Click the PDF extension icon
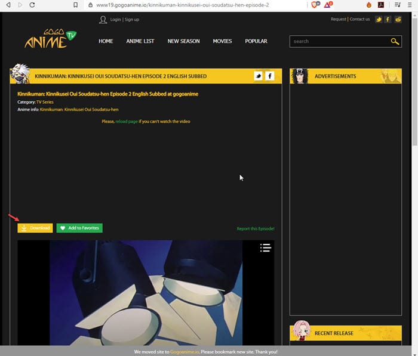The height and width of the screenshot is (356, 418). click(x=381, y=5)
